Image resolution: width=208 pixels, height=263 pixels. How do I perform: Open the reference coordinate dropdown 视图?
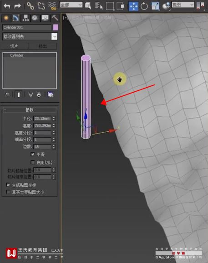[183, 5]
